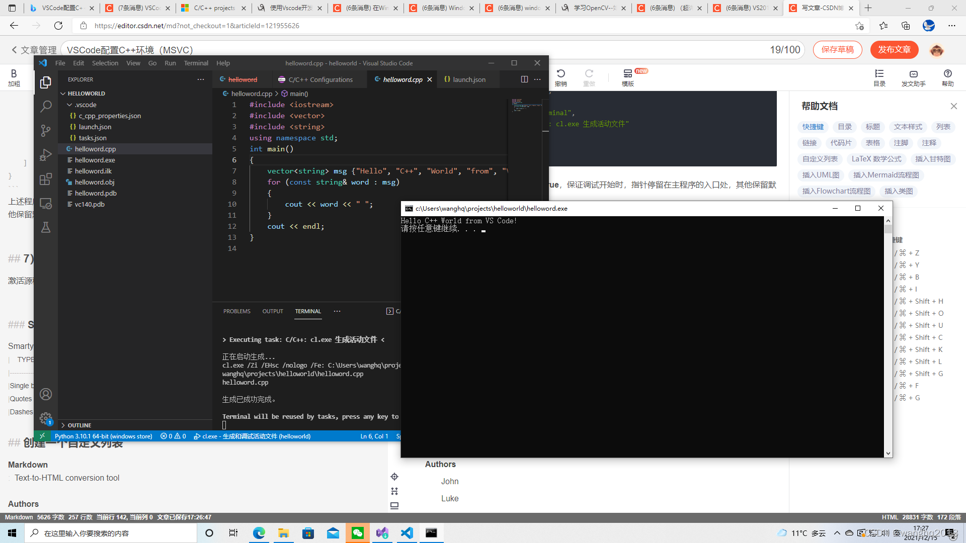Open the File menu in VS Code

point(60,63)
